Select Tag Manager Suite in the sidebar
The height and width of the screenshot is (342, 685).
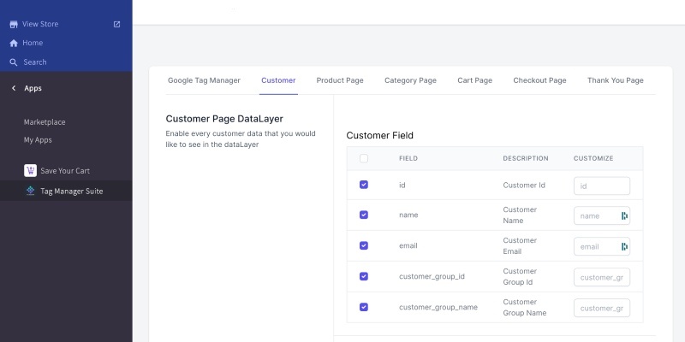[x=72, y=191]
